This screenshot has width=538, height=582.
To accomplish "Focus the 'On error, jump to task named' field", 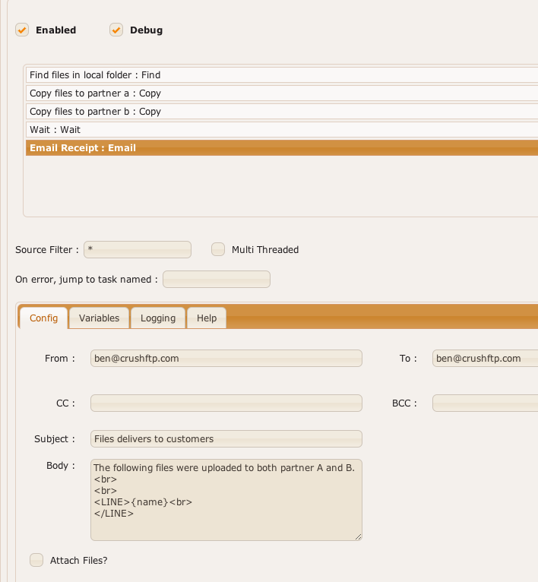I will (x=217, y=279).
